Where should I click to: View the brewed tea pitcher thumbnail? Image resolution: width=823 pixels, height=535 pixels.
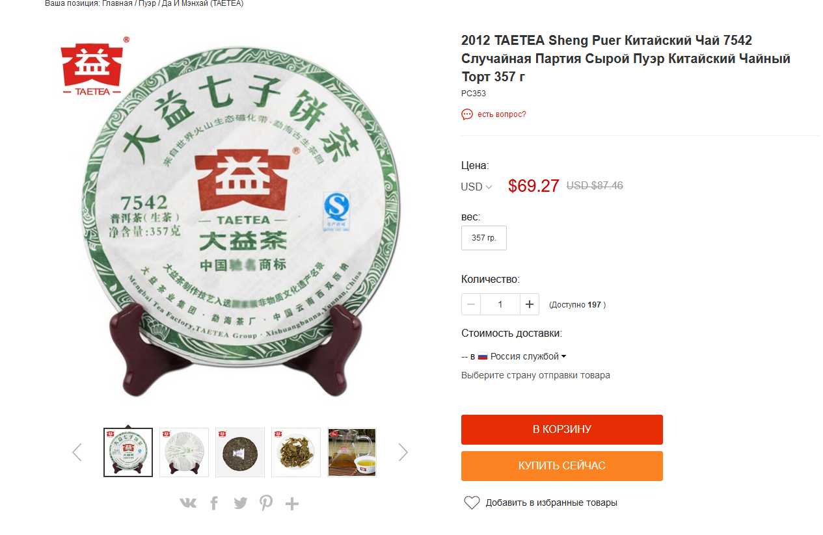(x=352, y=452)
